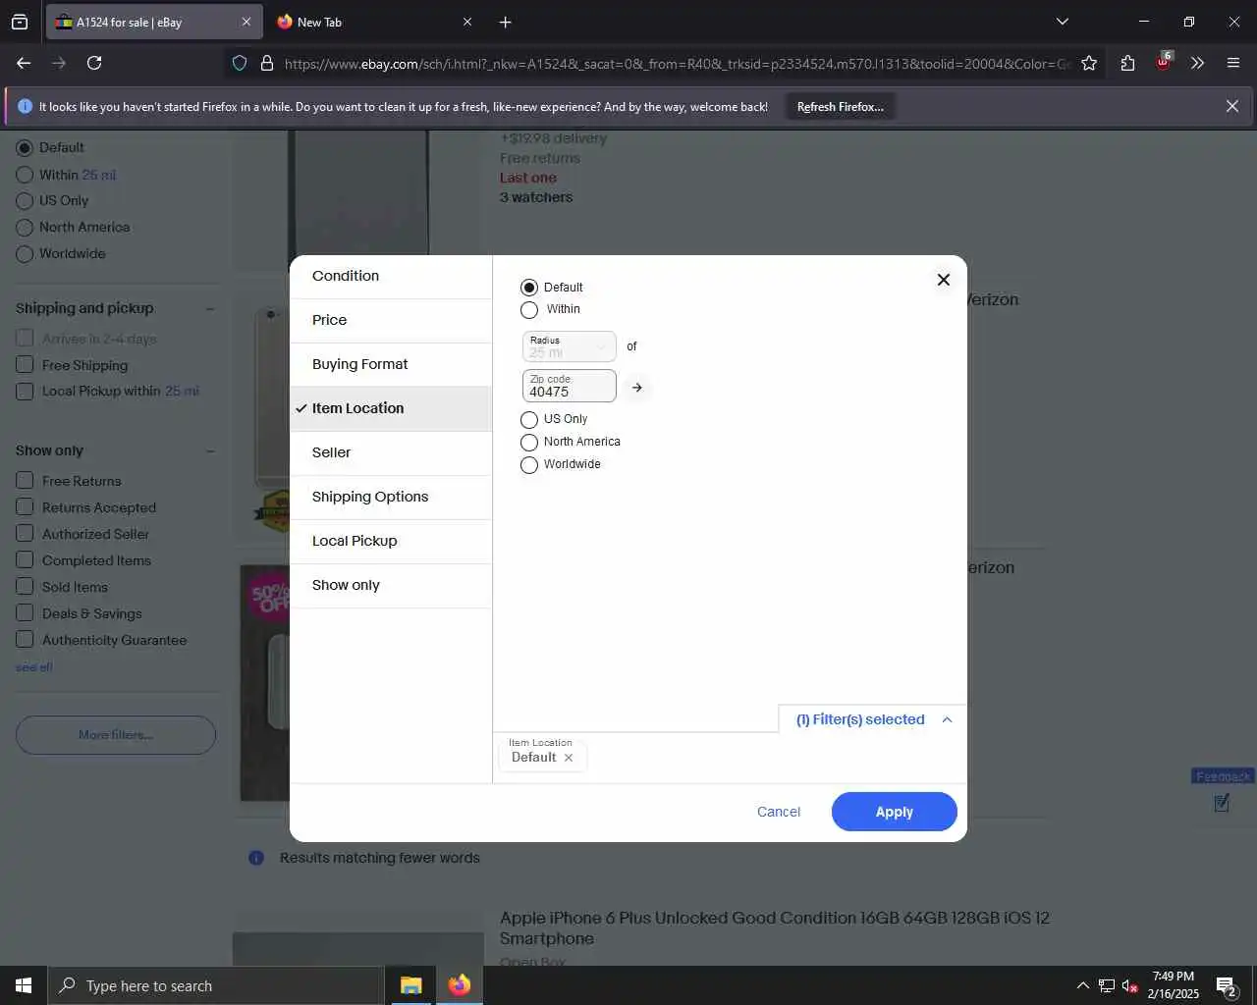This screenshot has height=1005, width=1257.
Task: Open the Local Pickup filter category
Action: pyautogui.click(x=390, y=541)
